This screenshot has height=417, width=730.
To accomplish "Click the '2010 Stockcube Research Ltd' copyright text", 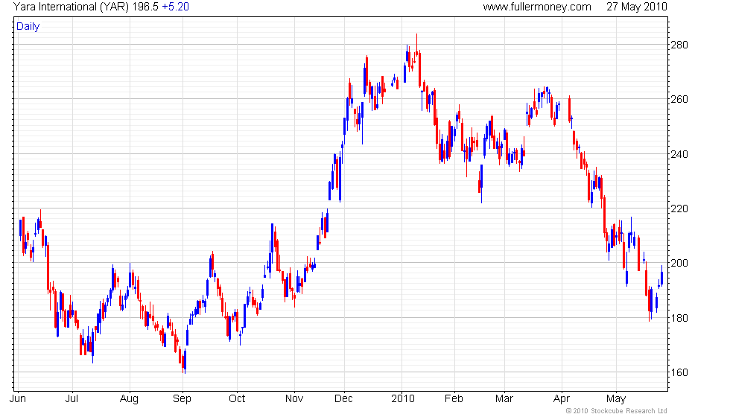I will coord(616,411).
